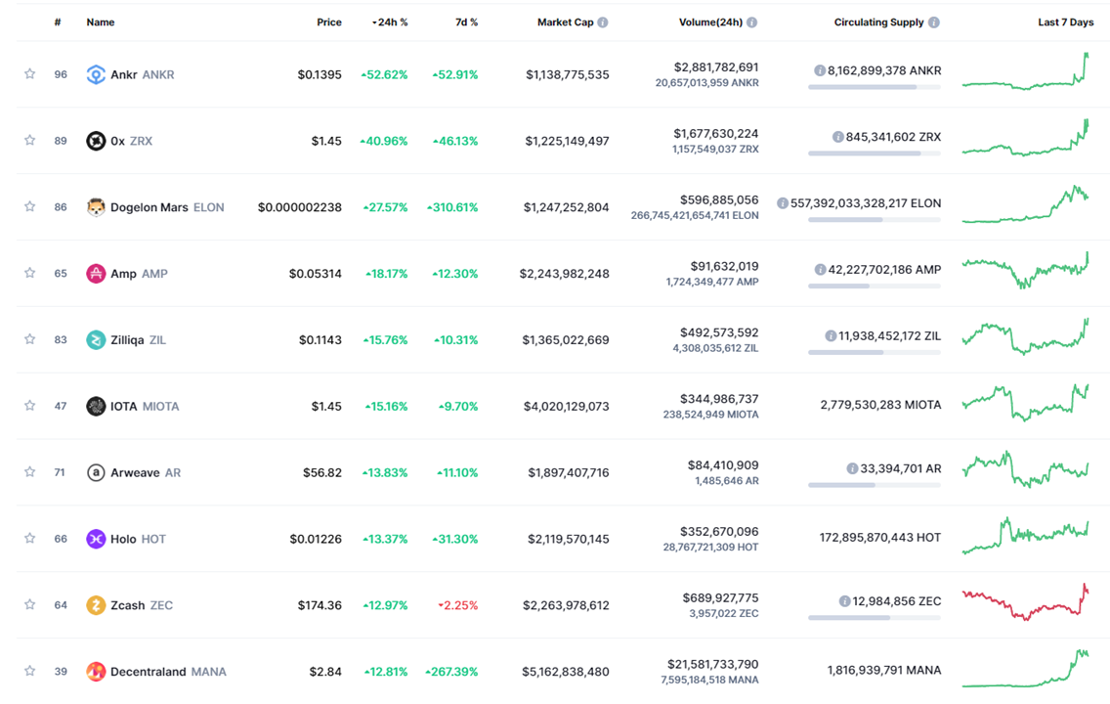Click the Dogelon Mars dog logo
Screen dimensions: 1110x704
[96, 207]
